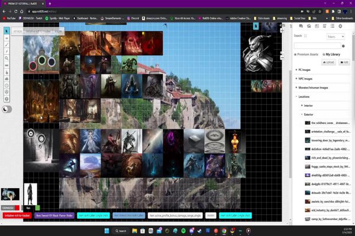Click the pointing hand tool in the left toolbar
The width and height of the screenshot is (355, 236).
pyautogui.click(x=7, y=72)
